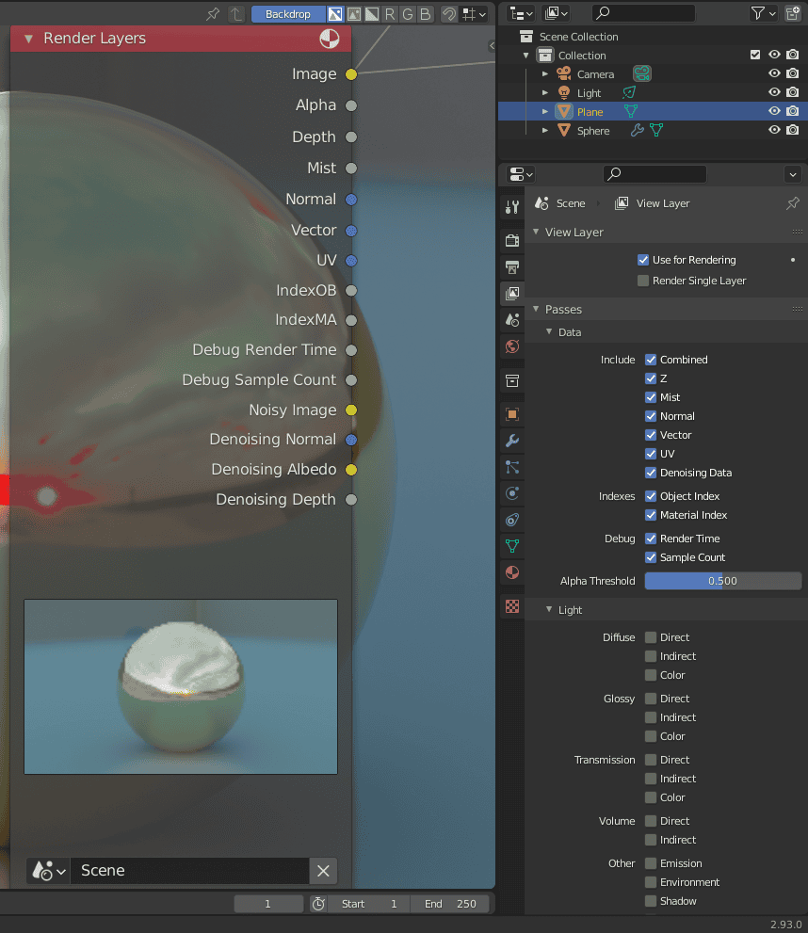Select the Modifier Properties wrench icon
This screenshot has height=933, width=808.
[511, 440]
